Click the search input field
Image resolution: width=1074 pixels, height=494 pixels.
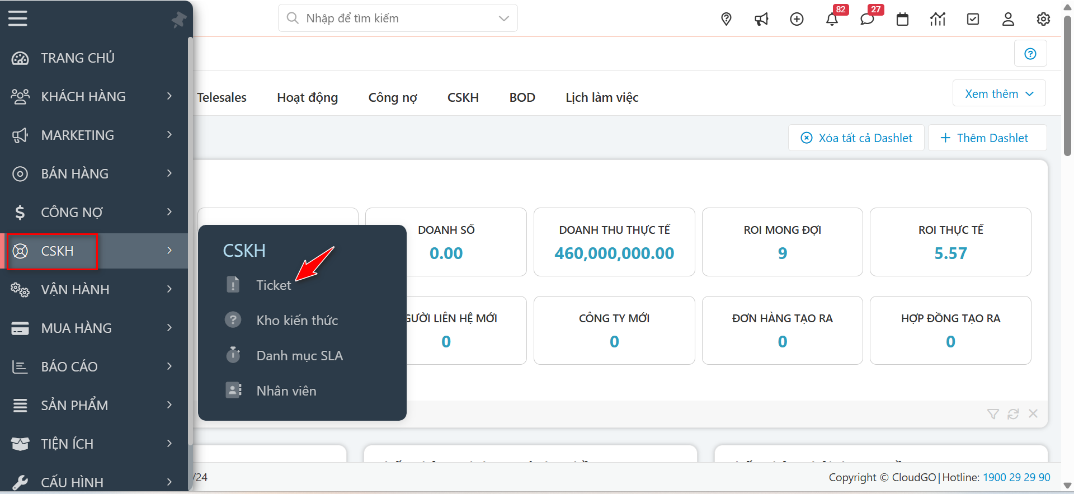pos(397,18)
